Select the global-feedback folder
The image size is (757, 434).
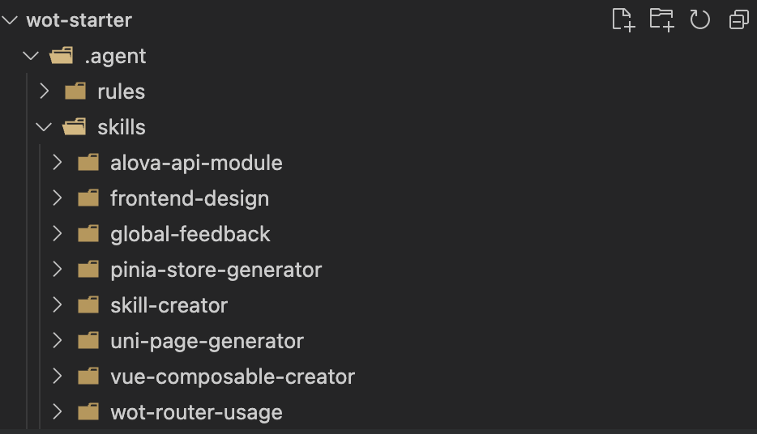tap(190, 234)
